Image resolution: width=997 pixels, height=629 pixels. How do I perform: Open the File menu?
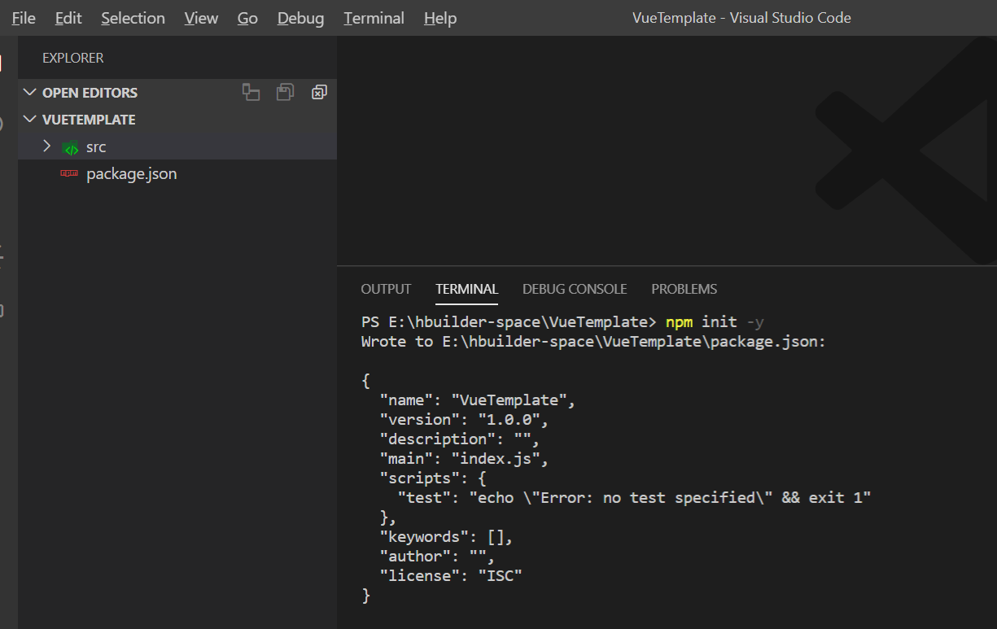click(24, 18)
